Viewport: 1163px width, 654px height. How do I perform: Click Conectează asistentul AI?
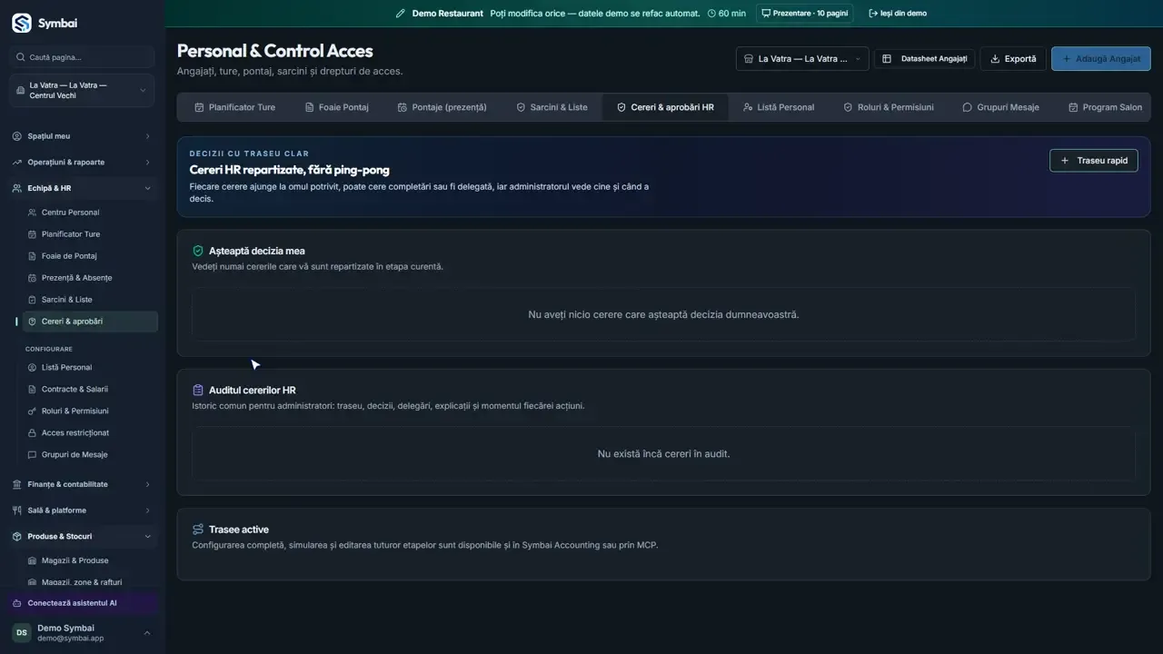pyautogui.click(x=83, y=603)
